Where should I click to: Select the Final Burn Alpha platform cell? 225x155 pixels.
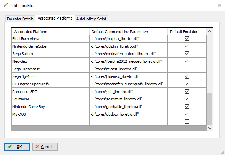click(50, 39)
